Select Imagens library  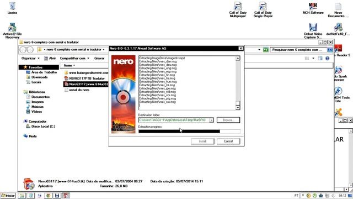pos(35,102)
